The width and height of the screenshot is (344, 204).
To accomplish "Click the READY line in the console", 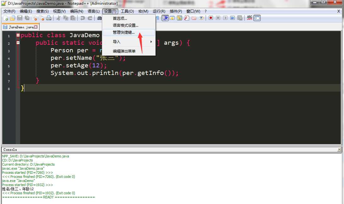I will [48, 197].
